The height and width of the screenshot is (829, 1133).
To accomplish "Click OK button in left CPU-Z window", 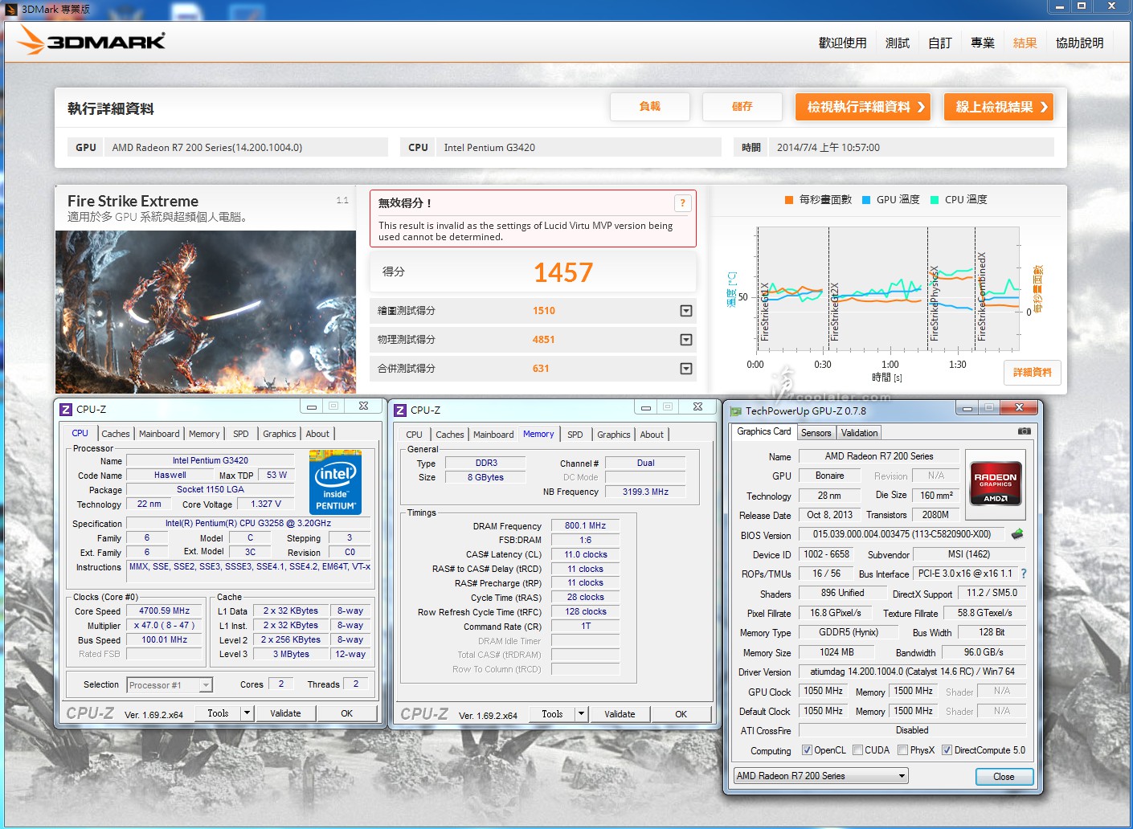I will click(346, 713).
